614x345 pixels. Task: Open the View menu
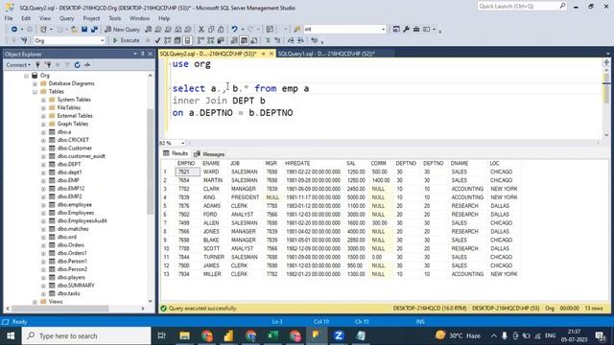tap(45, 18)
